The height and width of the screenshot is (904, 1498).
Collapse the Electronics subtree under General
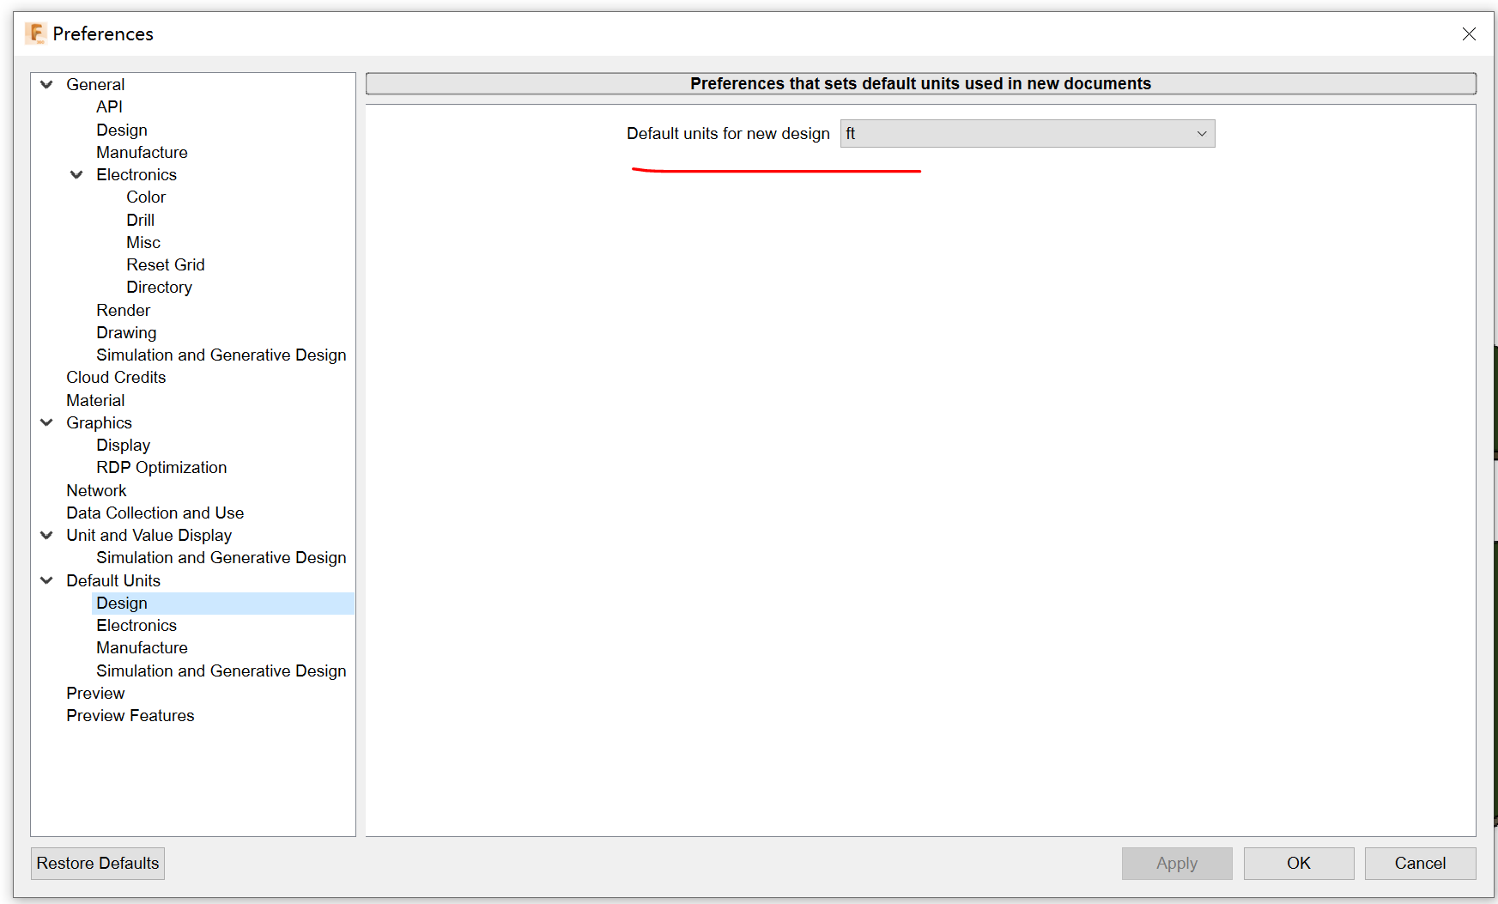point(76,174)
